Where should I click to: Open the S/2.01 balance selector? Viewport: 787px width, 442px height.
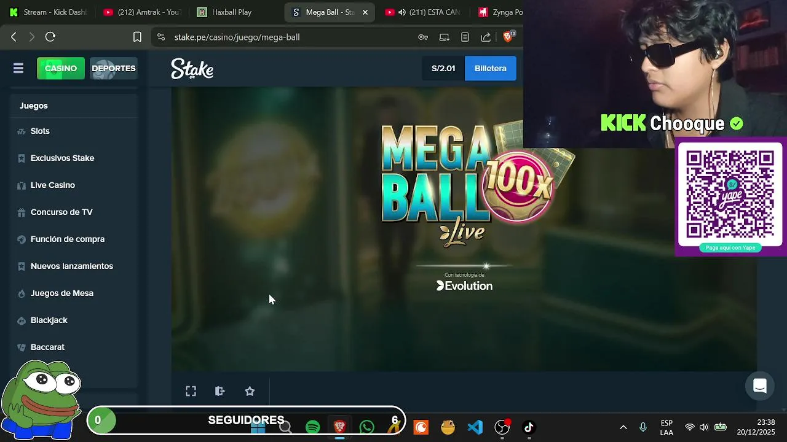pos(443,68)
